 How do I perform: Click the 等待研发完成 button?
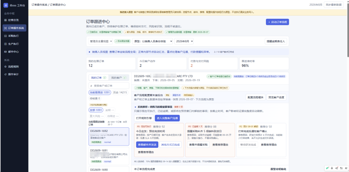pyautogui.click(x=248, y=145)
